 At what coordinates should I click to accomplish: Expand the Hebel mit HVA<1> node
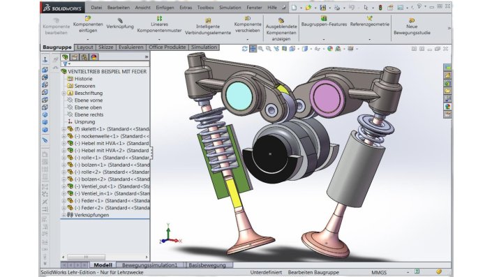coord(64,143)
